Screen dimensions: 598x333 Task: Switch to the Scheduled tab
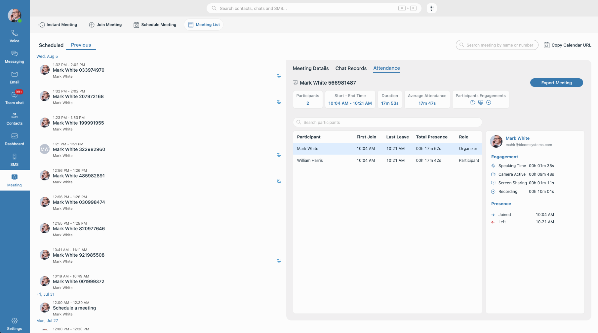[x=51, y=45]
